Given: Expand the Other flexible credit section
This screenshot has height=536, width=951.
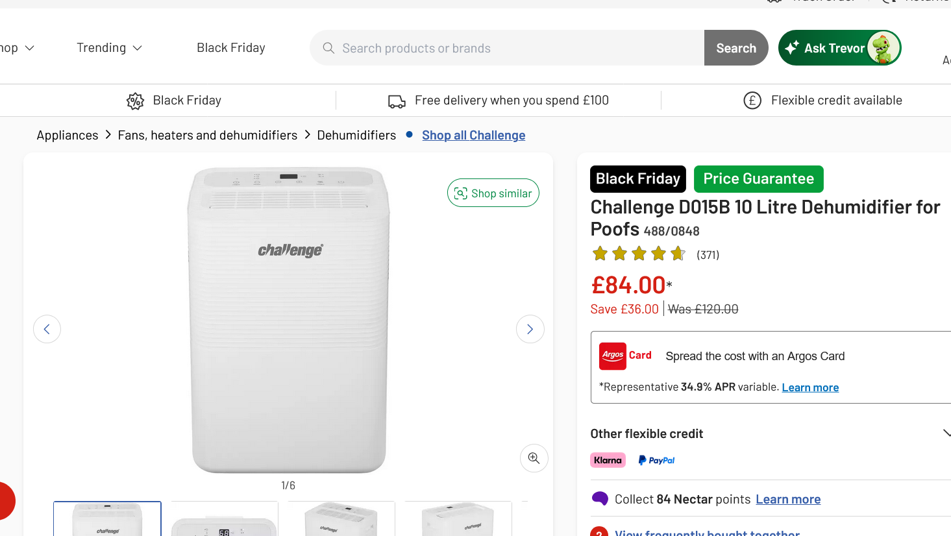Looking at the screenshot, I should pos(946,433).
